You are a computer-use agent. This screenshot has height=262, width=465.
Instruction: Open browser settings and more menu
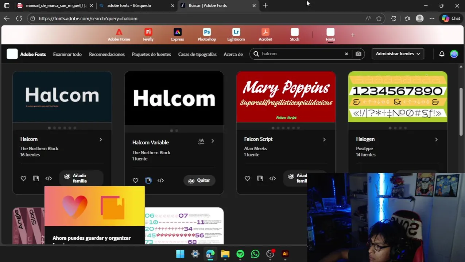432,18
